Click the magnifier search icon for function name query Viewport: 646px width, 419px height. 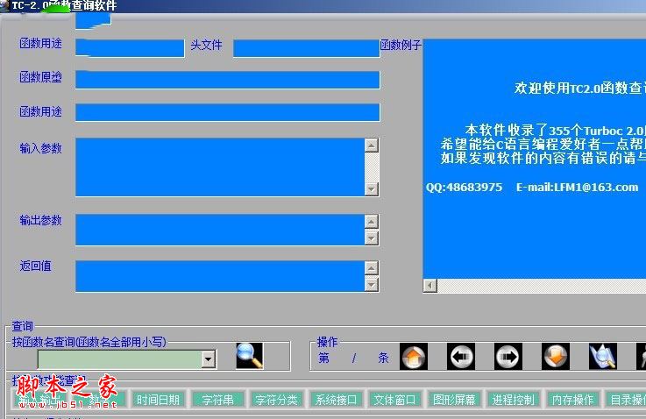click(250, 356)
